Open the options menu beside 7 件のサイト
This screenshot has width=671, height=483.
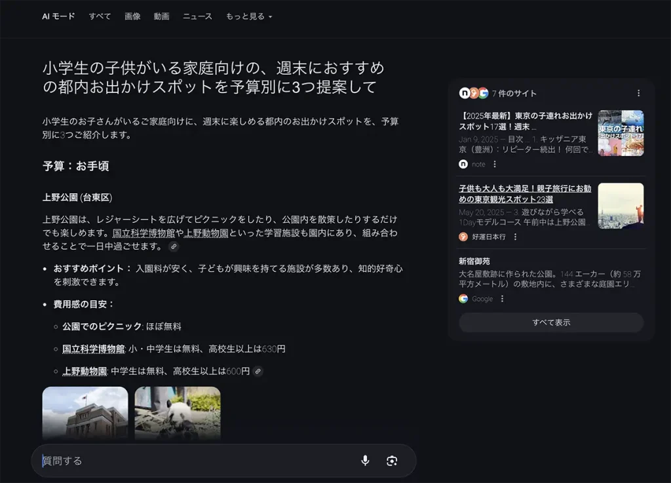click(638, 93)
